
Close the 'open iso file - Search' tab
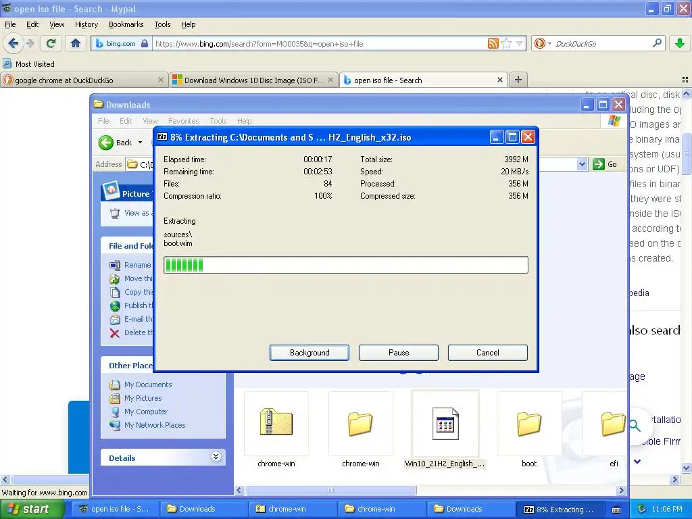click(x=499, y=80)
